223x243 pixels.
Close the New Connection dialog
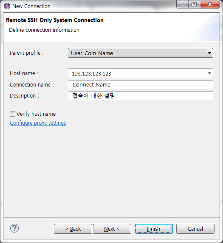pos(210,5)
